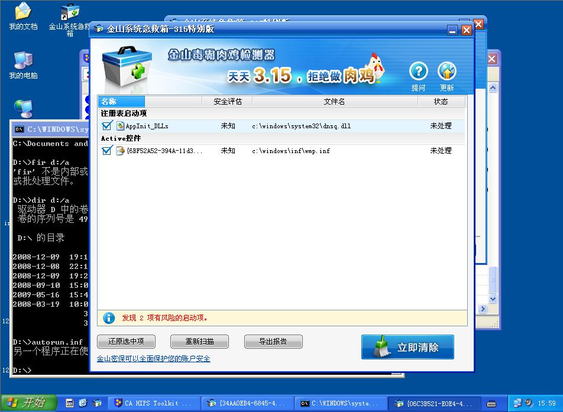
Task: Close the rear 金山系统急救箱 window
Action: point(478,24)
